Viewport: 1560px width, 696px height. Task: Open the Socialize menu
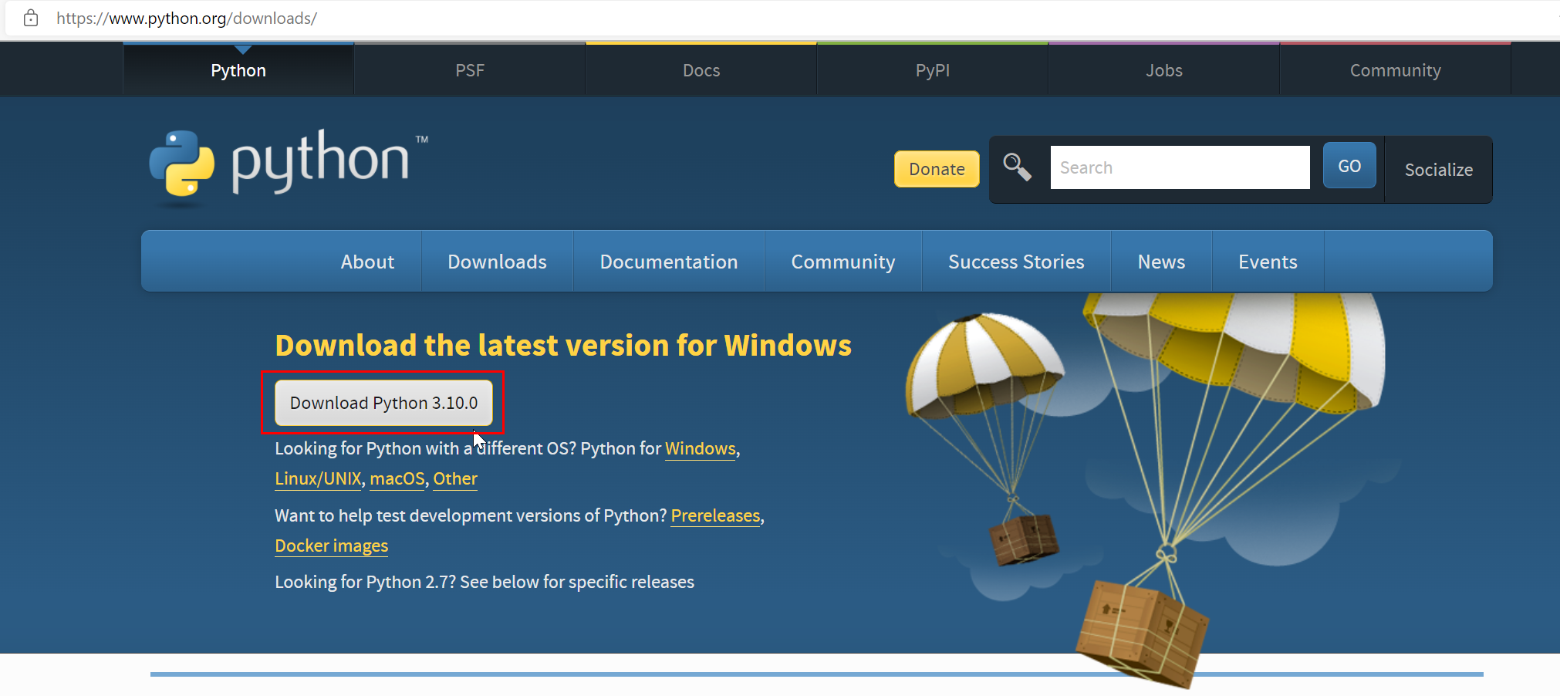[1439, 170]
